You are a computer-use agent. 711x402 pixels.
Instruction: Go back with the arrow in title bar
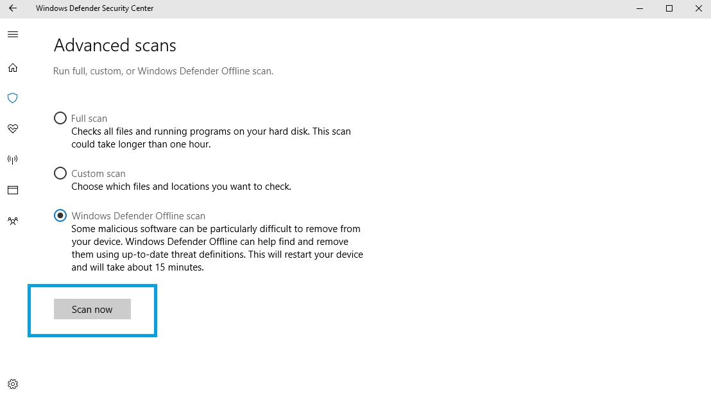13,8
